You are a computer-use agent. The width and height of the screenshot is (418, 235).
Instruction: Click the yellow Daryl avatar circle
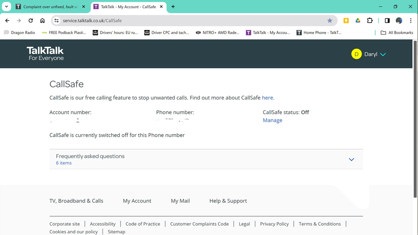[356, 54]
